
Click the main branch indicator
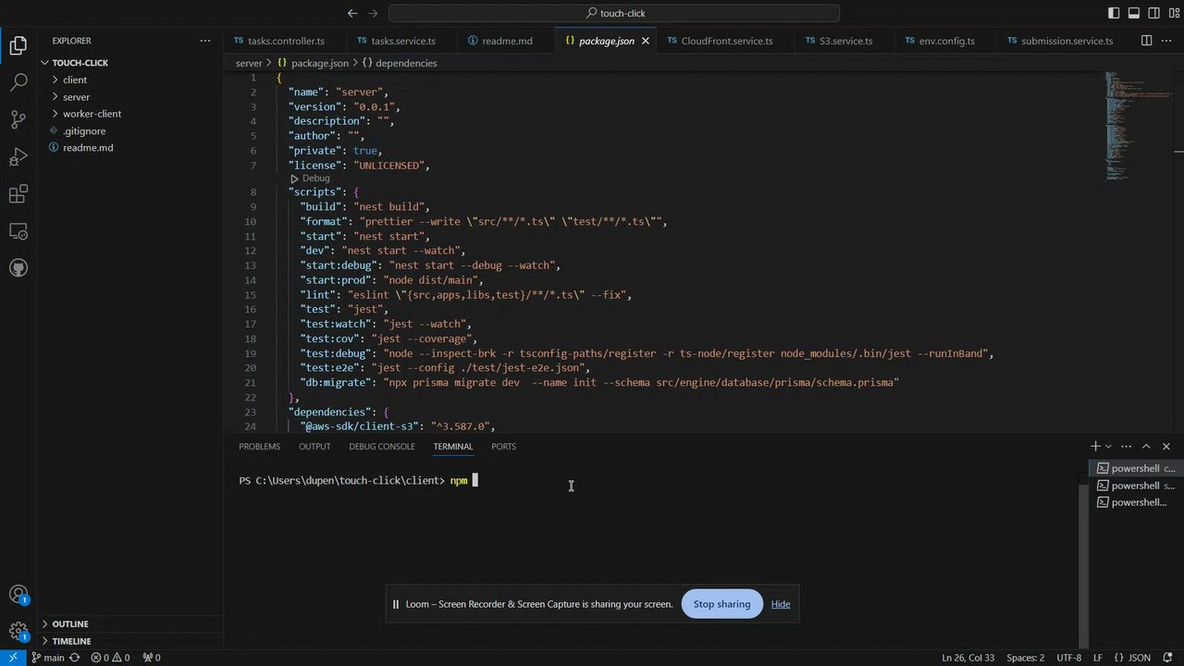pyautogui.click(x=48, y=658)
